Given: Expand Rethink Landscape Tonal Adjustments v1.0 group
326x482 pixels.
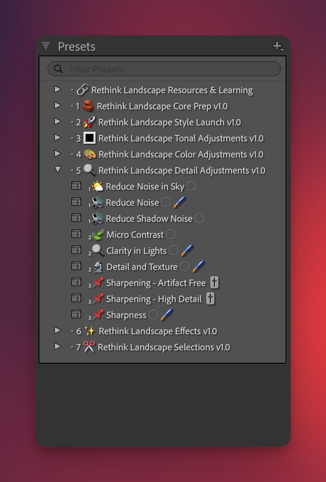Looking at the screenshot, I should click(58, 137).
